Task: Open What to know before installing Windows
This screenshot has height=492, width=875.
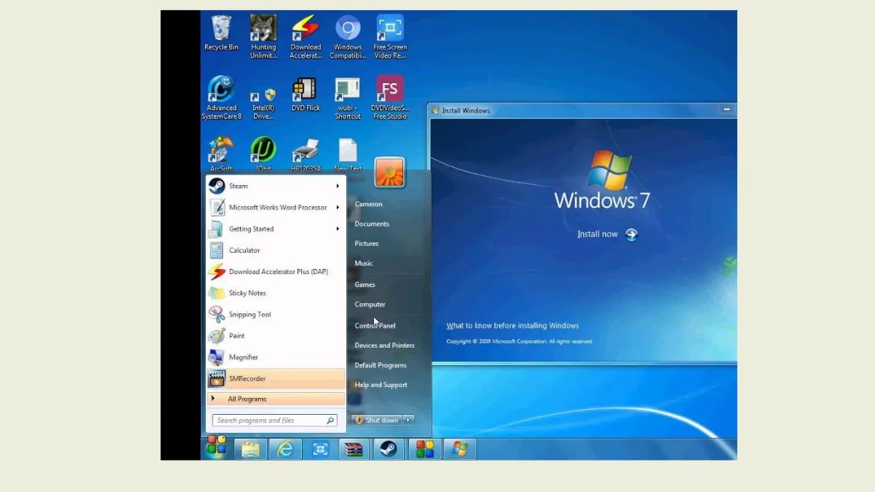Action: pos(513,326)
